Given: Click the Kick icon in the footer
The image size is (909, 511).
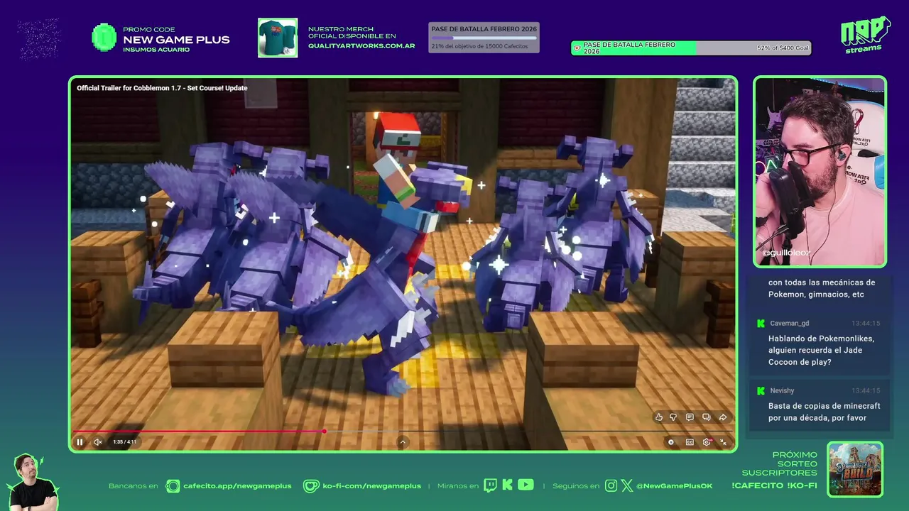Looking at the screenshot, I should point(507,485).
